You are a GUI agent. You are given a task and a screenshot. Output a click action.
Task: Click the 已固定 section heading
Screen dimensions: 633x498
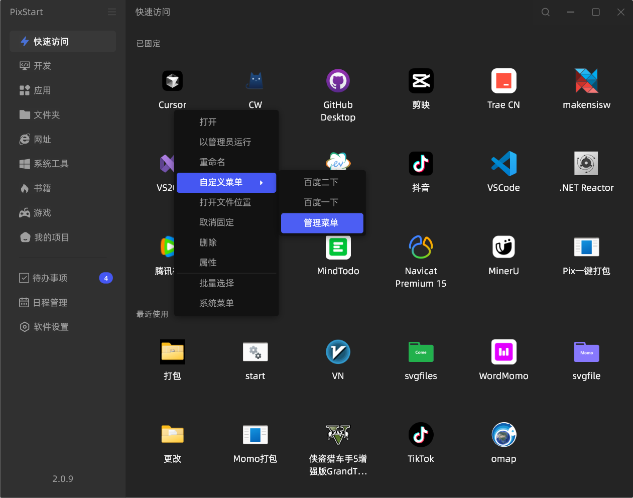pyautogui.click(x=148, y=44)
